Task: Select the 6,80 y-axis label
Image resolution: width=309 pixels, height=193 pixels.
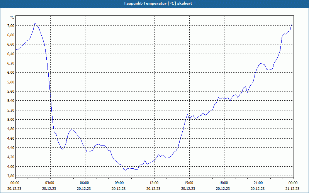Action: point(10,35)
